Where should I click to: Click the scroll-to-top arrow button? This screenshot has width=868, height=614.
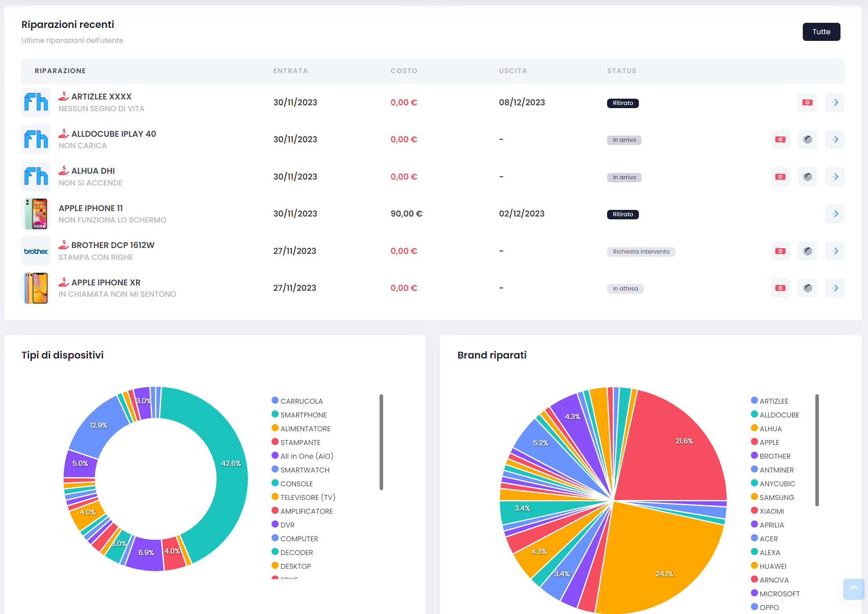[x=853, y=588]
